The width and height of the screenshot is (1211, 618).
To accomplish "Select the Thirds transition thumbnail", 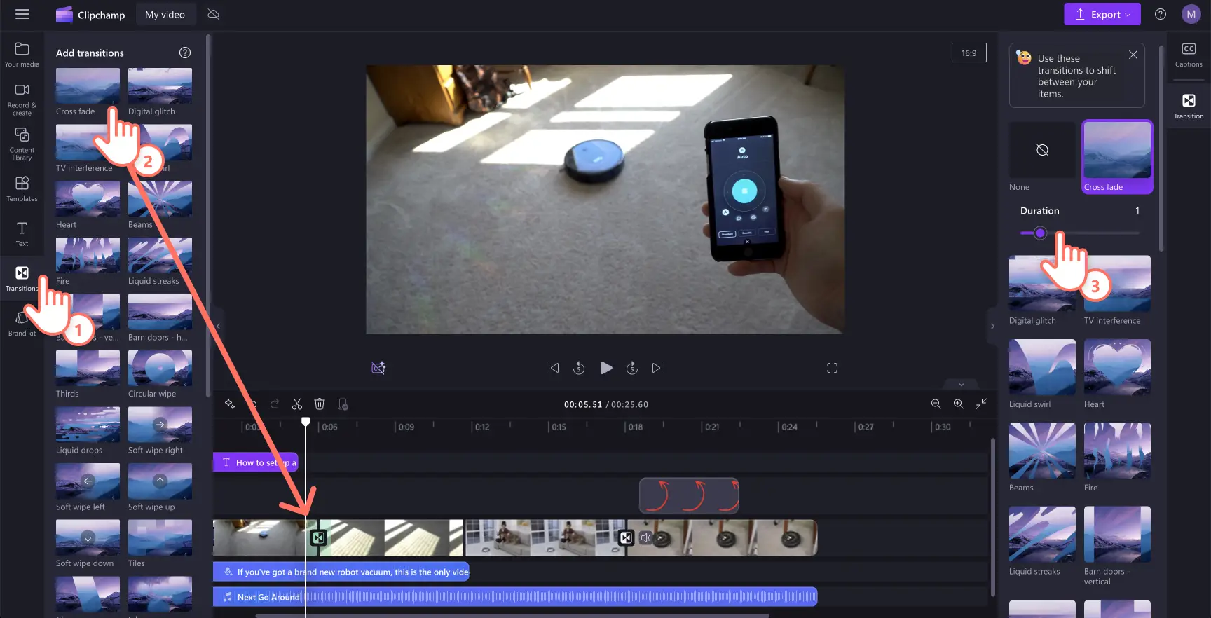I will (x=88, y=369).
